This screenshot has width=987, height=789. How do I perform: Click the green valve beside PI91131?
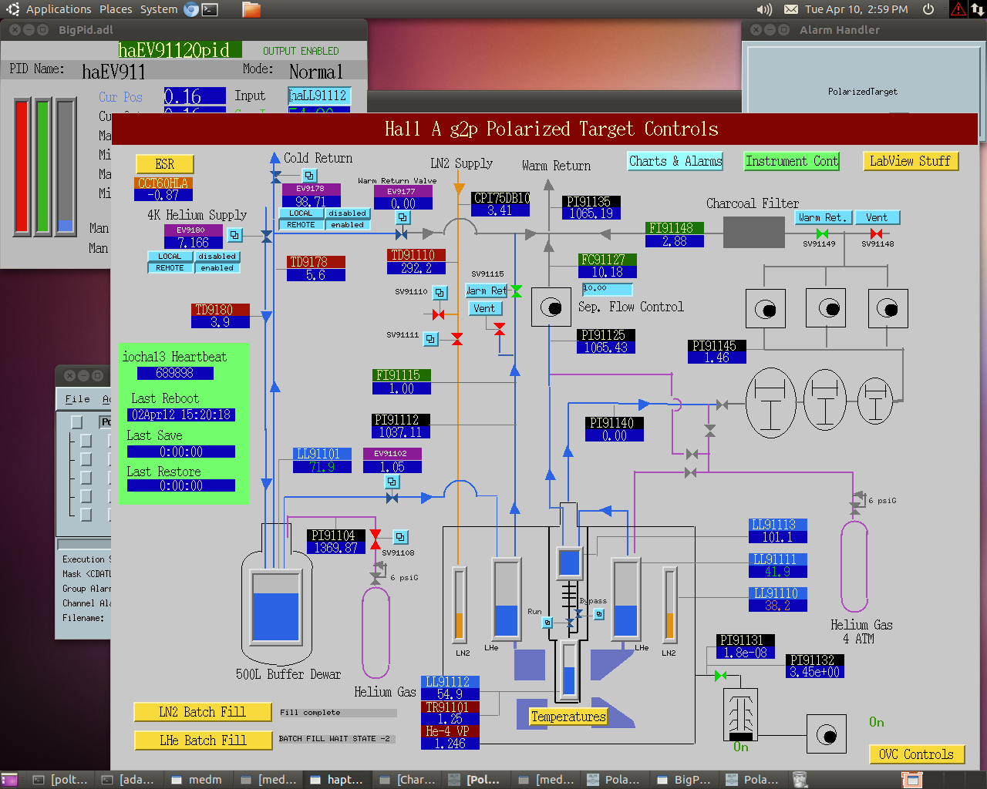tap(720, 676)
